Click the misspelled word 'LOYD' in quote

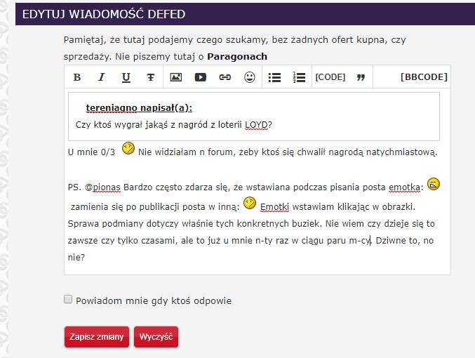click(x=256, y=125)
